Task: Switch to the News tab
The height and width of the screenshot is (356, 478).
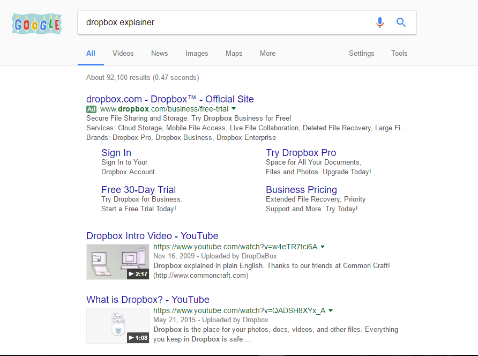Action: [160, 54]
